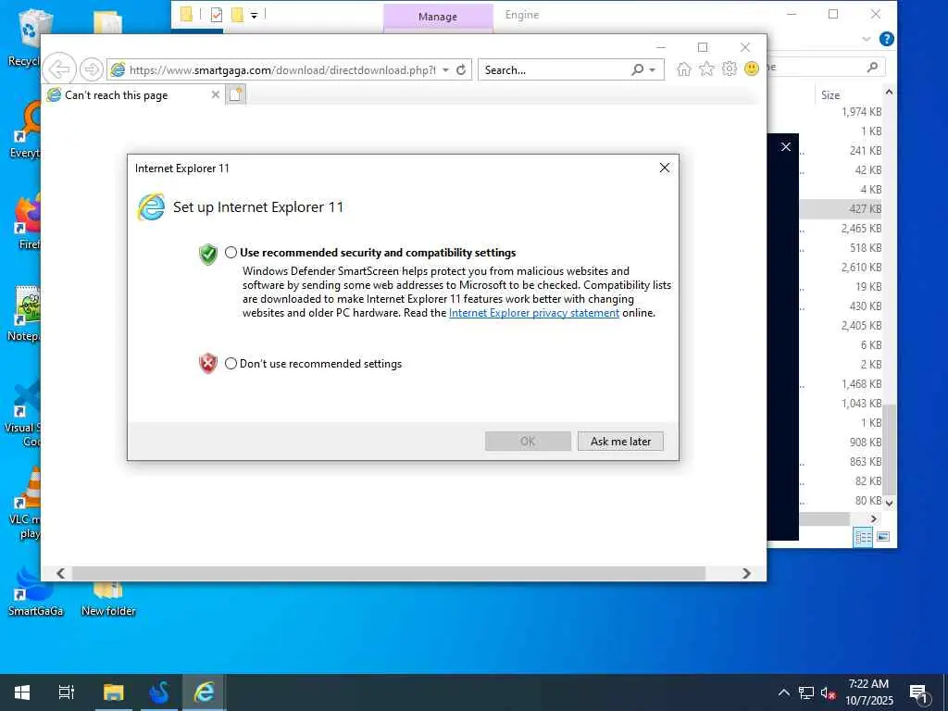Click the 'Ask me later' button

click(x=620, y=442)
